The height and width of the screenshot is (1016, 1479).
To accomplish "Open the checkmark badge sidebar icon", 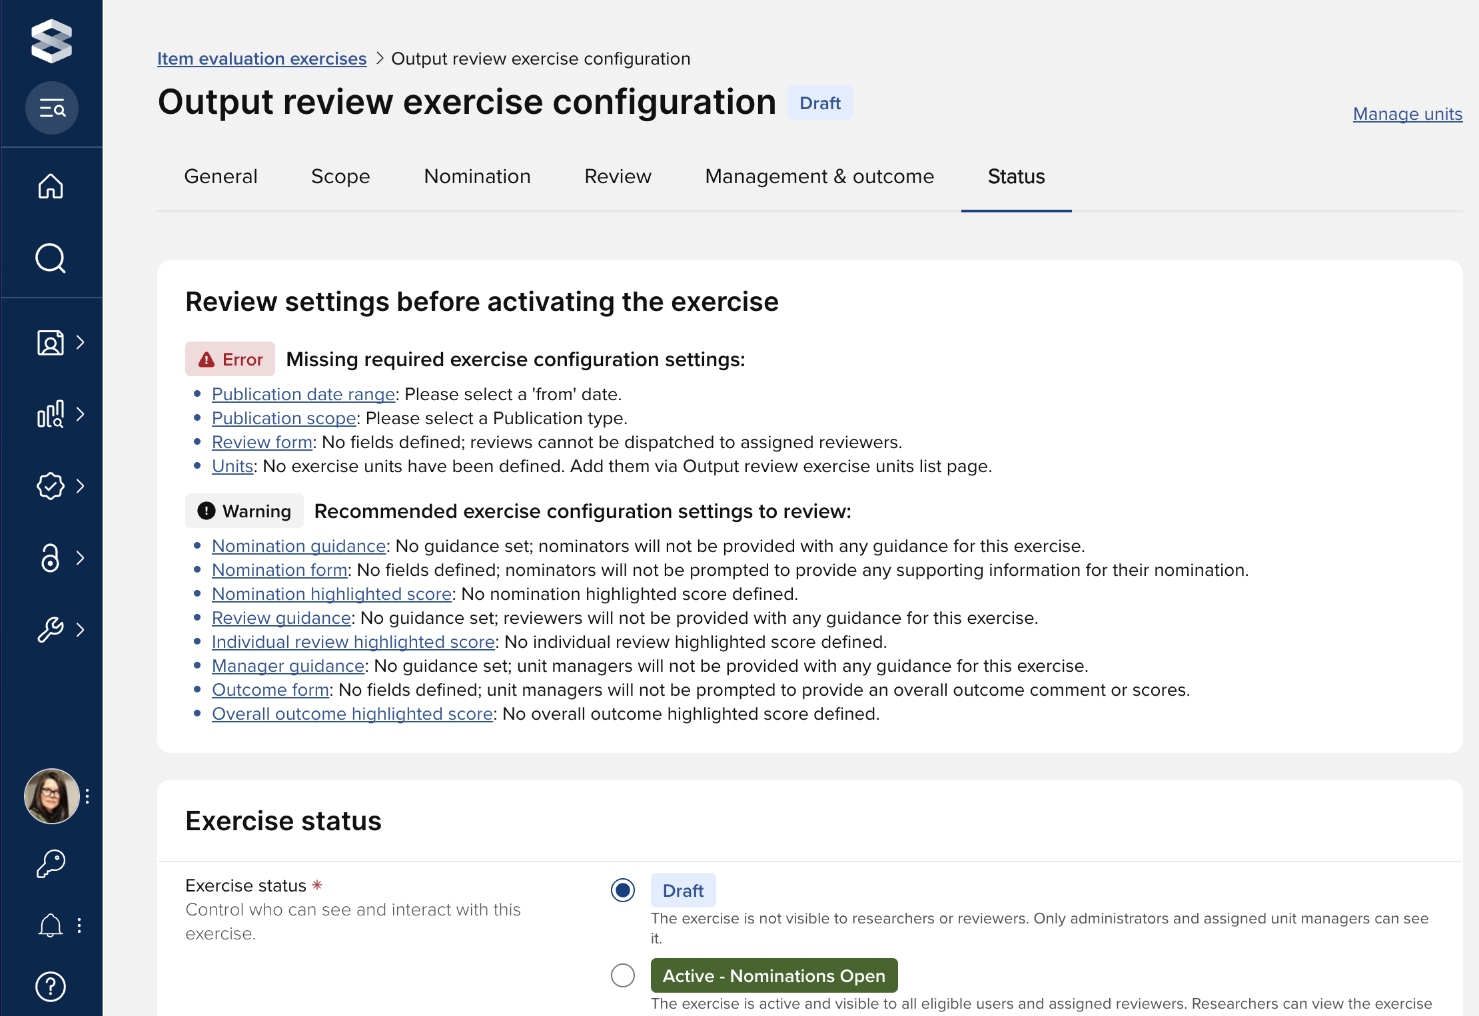I will pos(51,486).
